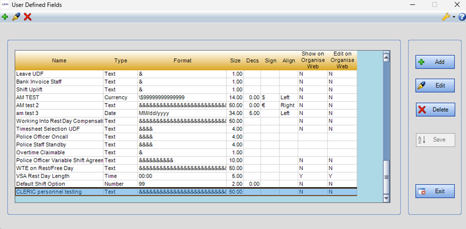This screenshot has height=229, width=466.
Task: Click the scrollbar down arrow in table
Action: [x=387, y=198]
